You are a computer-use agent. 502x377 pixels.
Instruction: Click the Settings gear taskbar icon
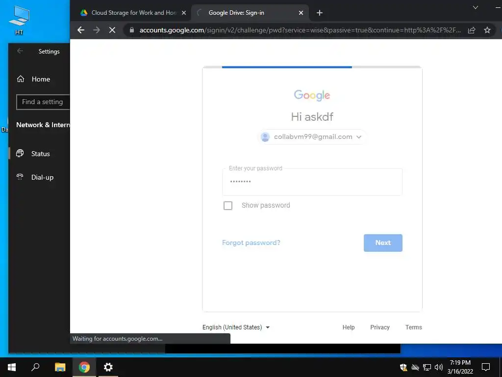coord(108,367)
